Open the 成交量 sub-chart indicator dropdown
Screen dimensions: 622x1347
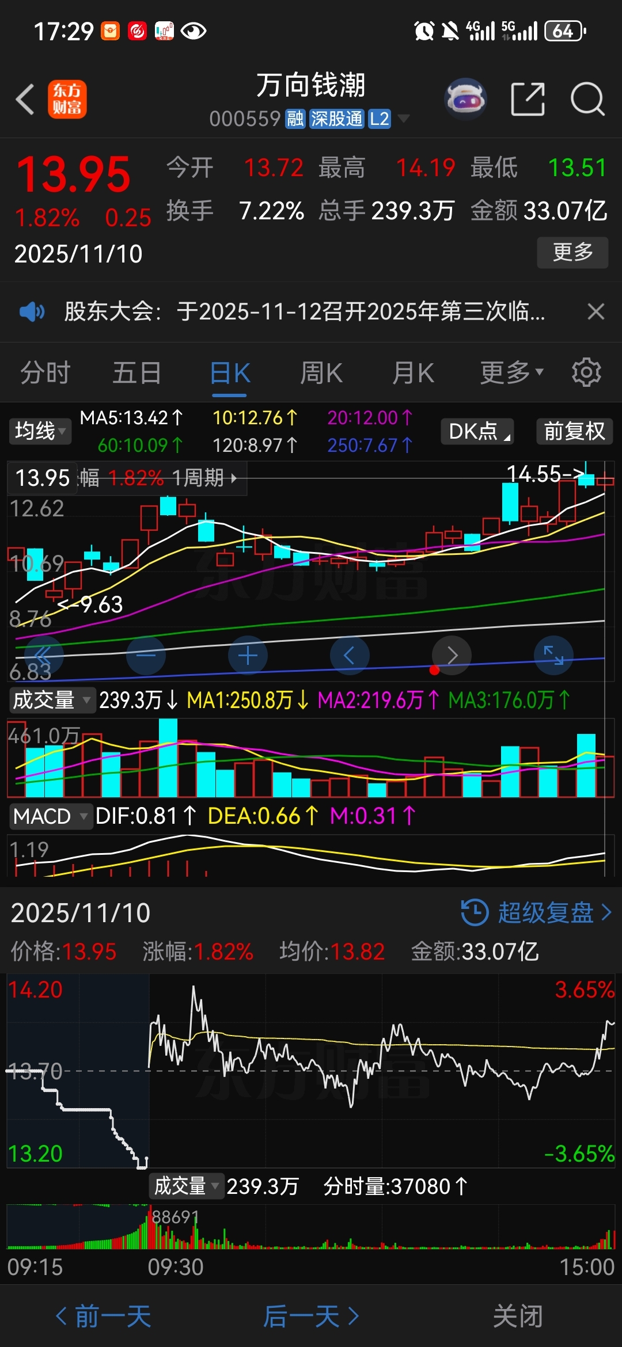click(x=51, y=700)
